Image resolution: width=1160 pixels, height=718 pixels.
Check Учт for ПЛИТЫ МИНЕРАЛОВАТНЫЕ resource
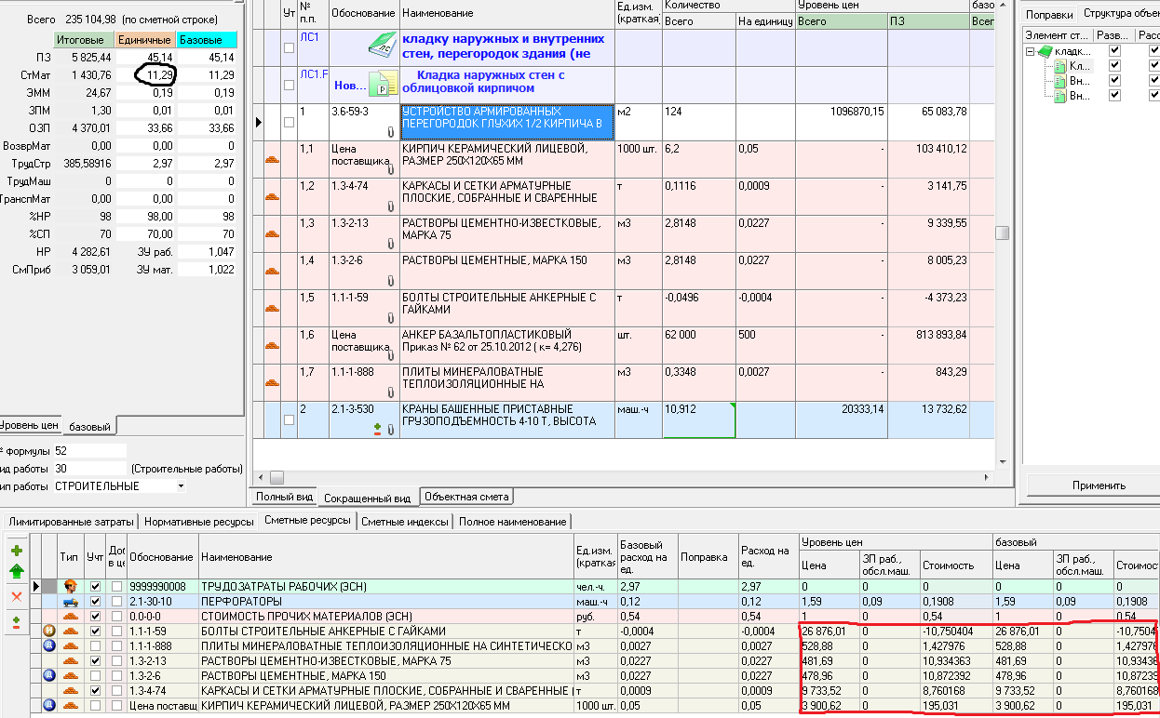pyautogui.click(x=95, y=645)
